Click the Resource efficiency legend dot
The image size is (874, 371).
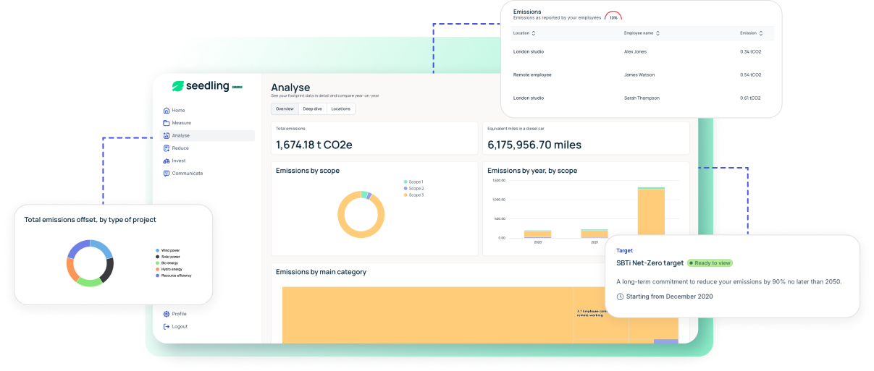pos(157,276)
